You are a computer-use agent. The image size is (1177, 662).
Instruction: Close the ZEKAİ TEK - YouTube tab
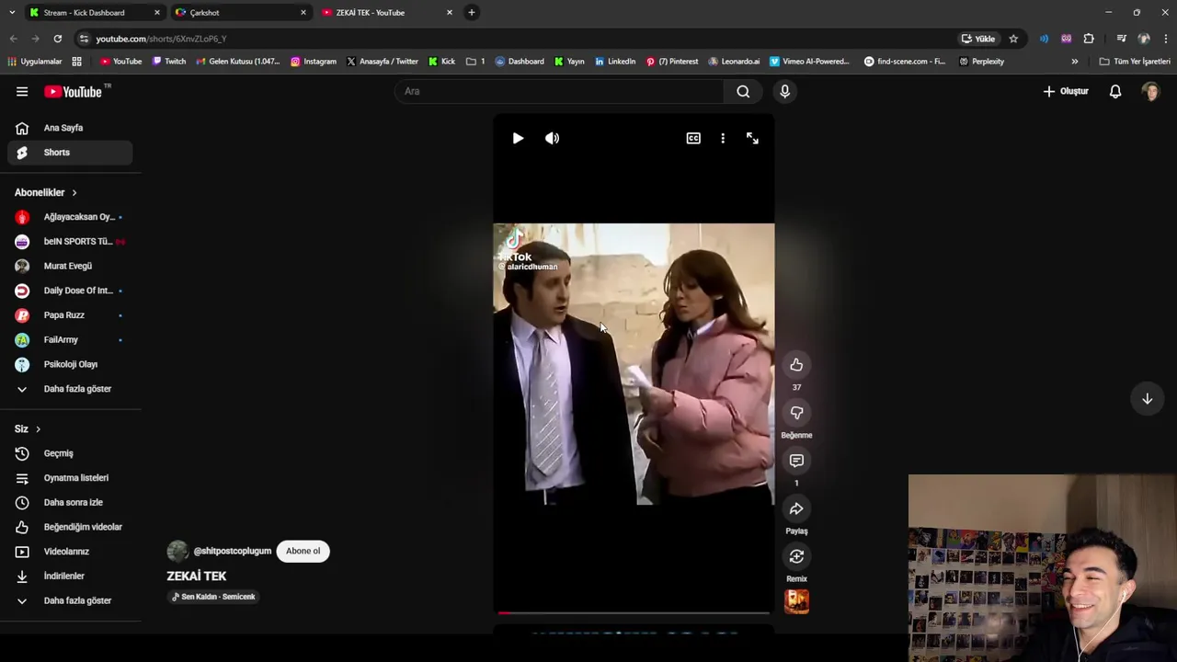point(450,12)
